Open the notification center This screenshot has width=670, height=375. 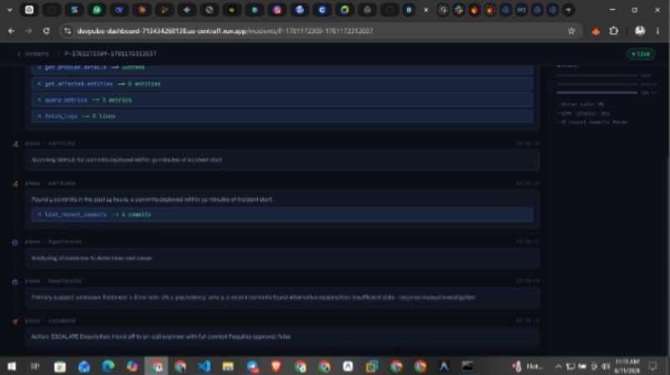[652, 366]
